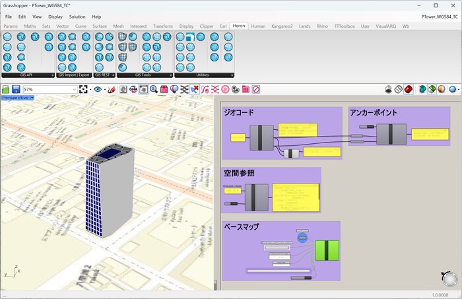Open the Grasshopper file with the green folder icon
Image resolution: width=462 pixels, height=299 pixels.
pyautogui.click(x=5, y=89)
